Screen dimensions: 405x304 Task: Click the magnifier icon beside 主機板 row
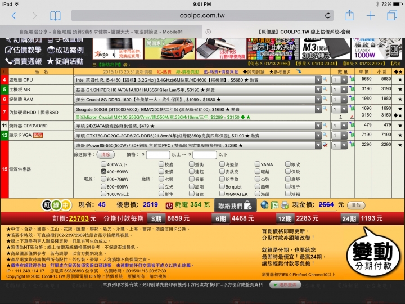click(325, 89)
